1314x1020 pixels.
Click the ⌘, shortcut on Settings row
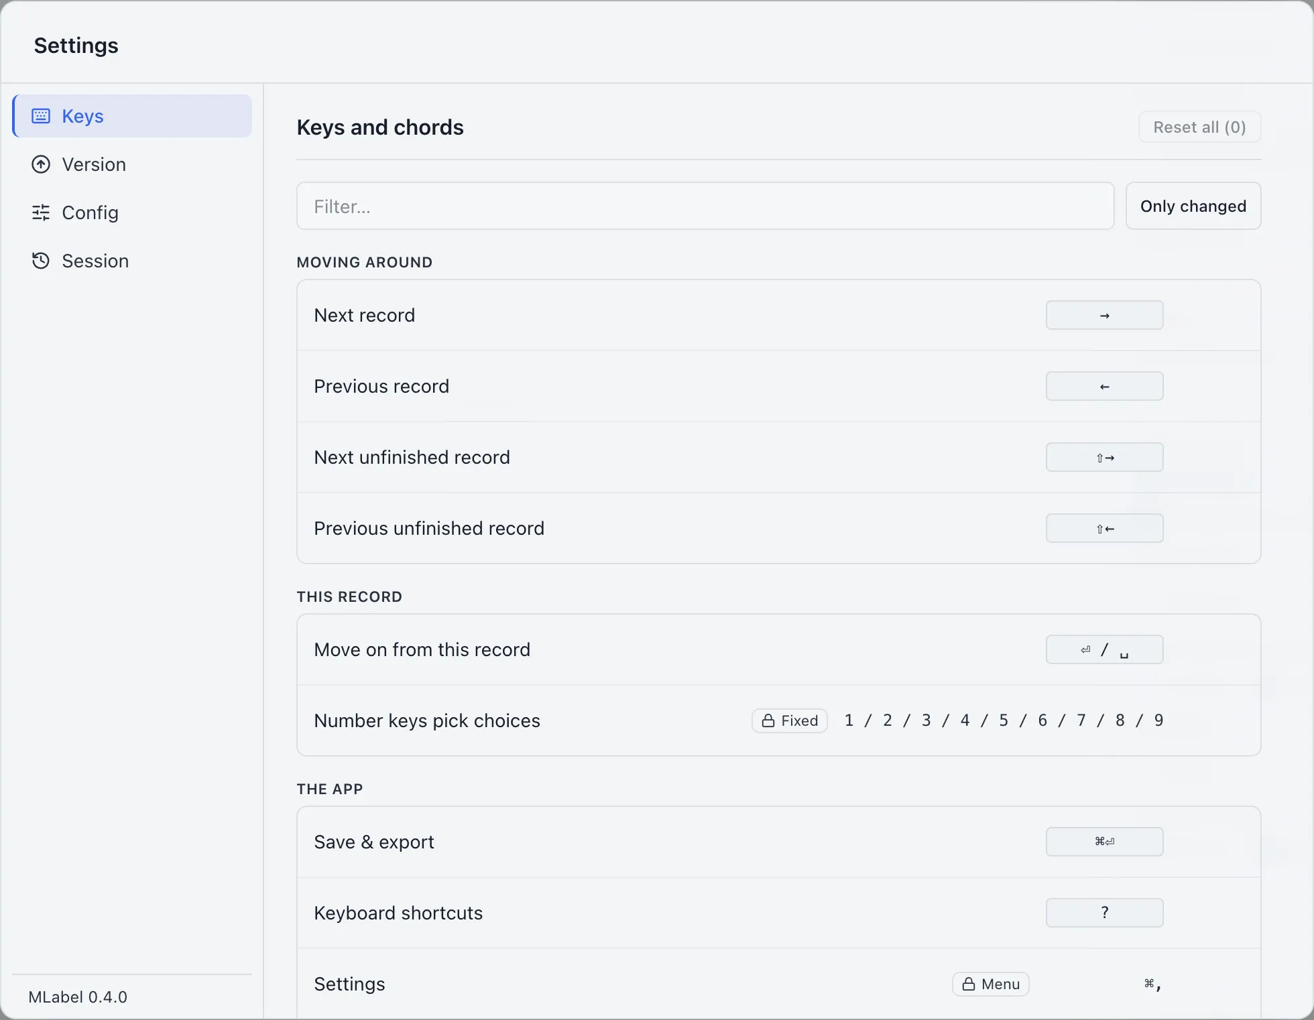pyautogui.click(x=1152, y=984)
